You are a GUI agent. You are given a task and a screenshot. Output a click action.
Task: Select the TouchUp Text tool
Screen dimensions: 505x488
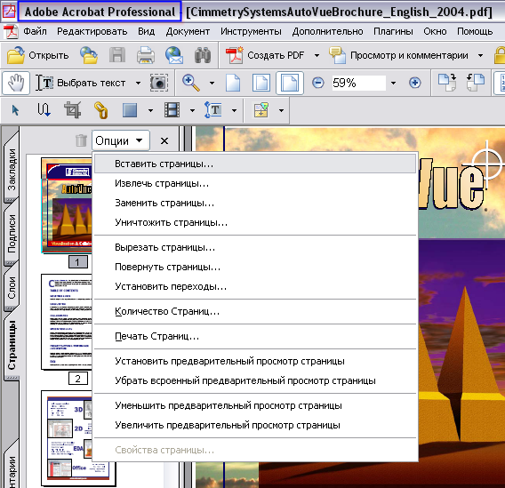click(213, 110)
